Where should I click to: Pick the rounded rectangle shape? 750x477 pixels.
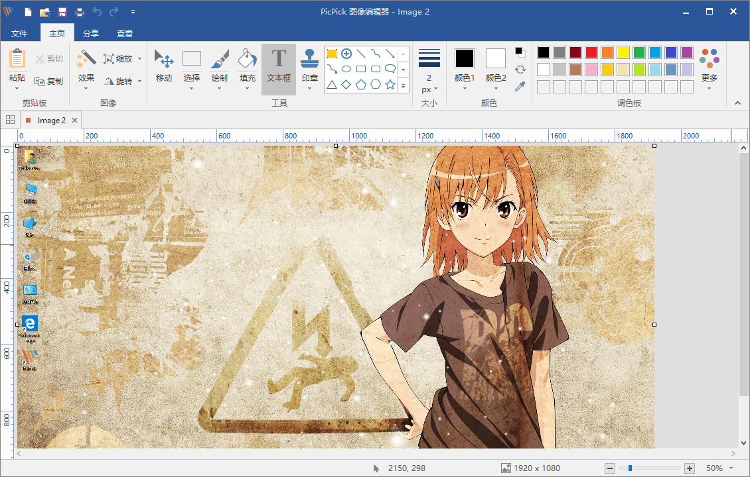click(x=376, y=70)
